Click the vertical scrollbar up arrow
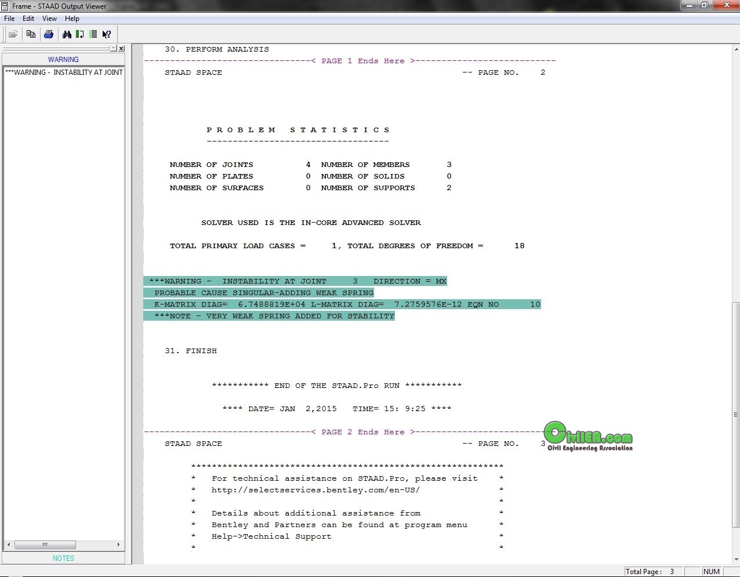Screen dimensions: 740x577 735,49
